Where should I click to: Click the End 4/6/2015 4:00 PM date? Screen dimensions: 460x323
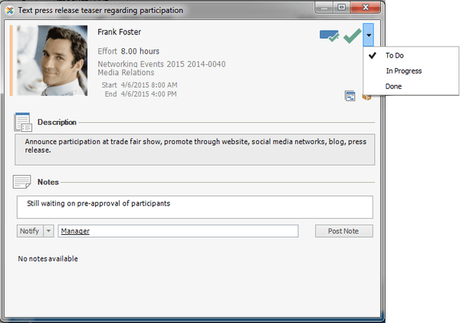[149, 94]
